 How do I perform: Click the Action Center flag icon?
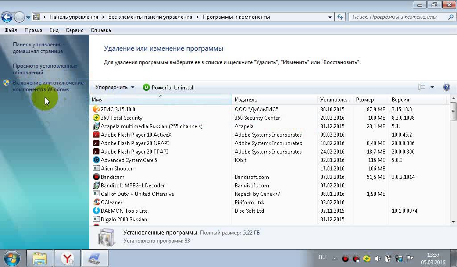coord(410,258)
